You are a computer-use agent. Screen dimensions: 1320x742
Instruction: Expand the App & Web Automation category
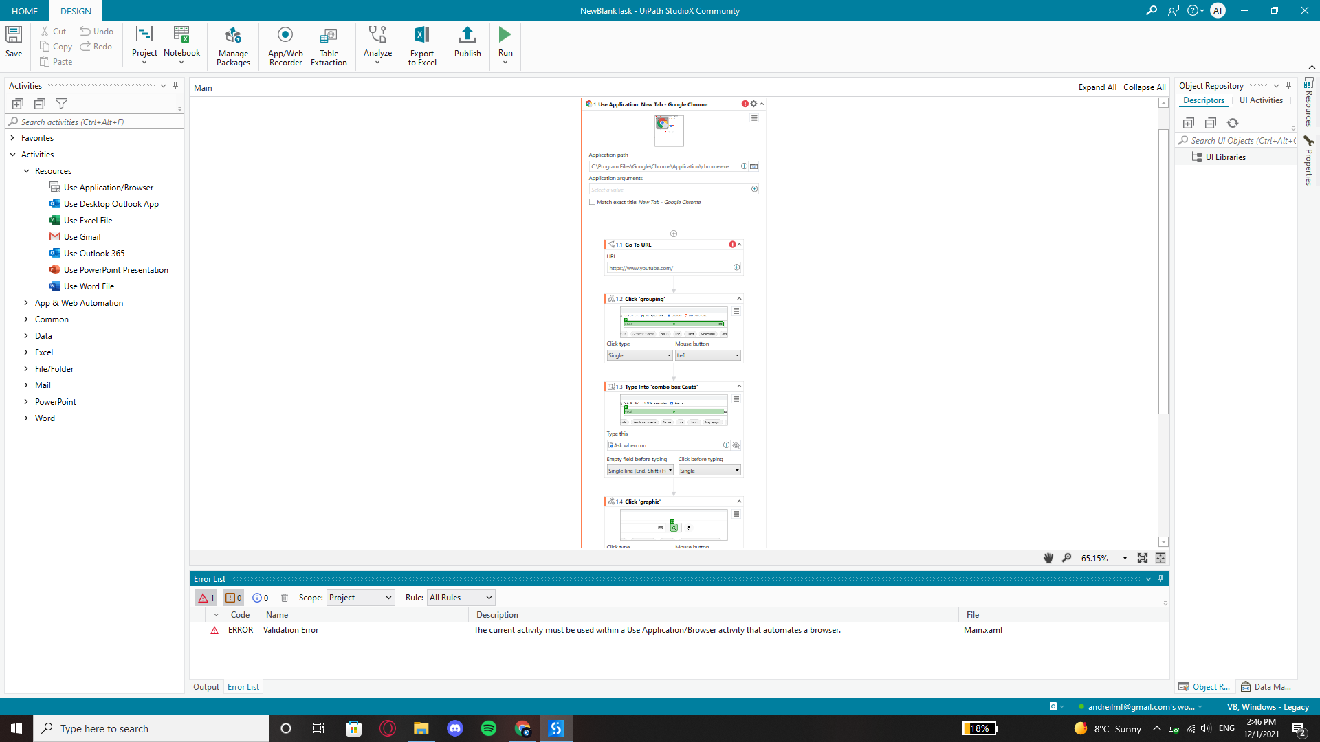[26, 303]
